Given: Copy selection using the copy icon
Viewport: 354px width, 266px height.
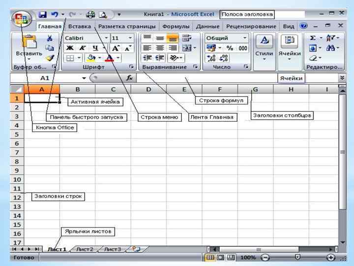Looking at the screenshot, I should tap(50, 48).
